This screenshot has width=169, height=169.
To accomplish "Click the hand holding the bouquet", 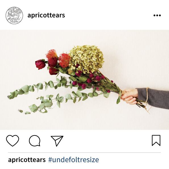I will 129,97.
